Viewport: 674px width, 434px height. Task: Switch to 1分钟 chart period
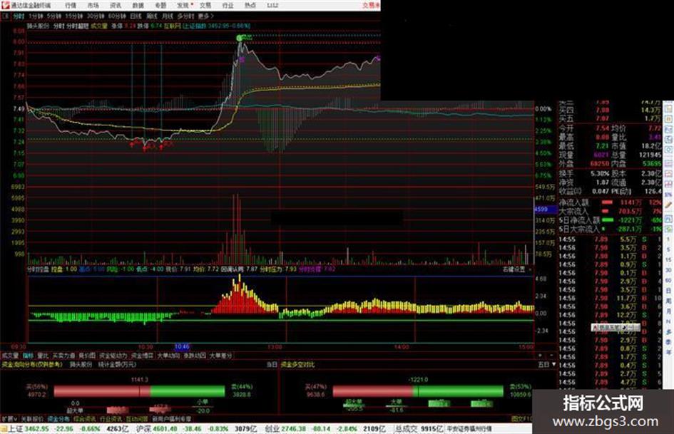click(x=35, y=16)
